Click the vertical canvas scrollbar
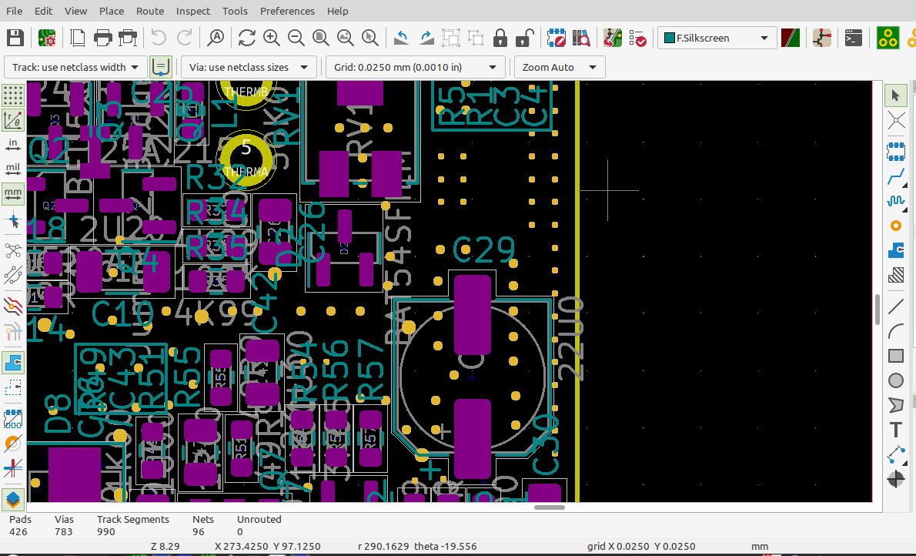916x556 pixels. point(877,308)
